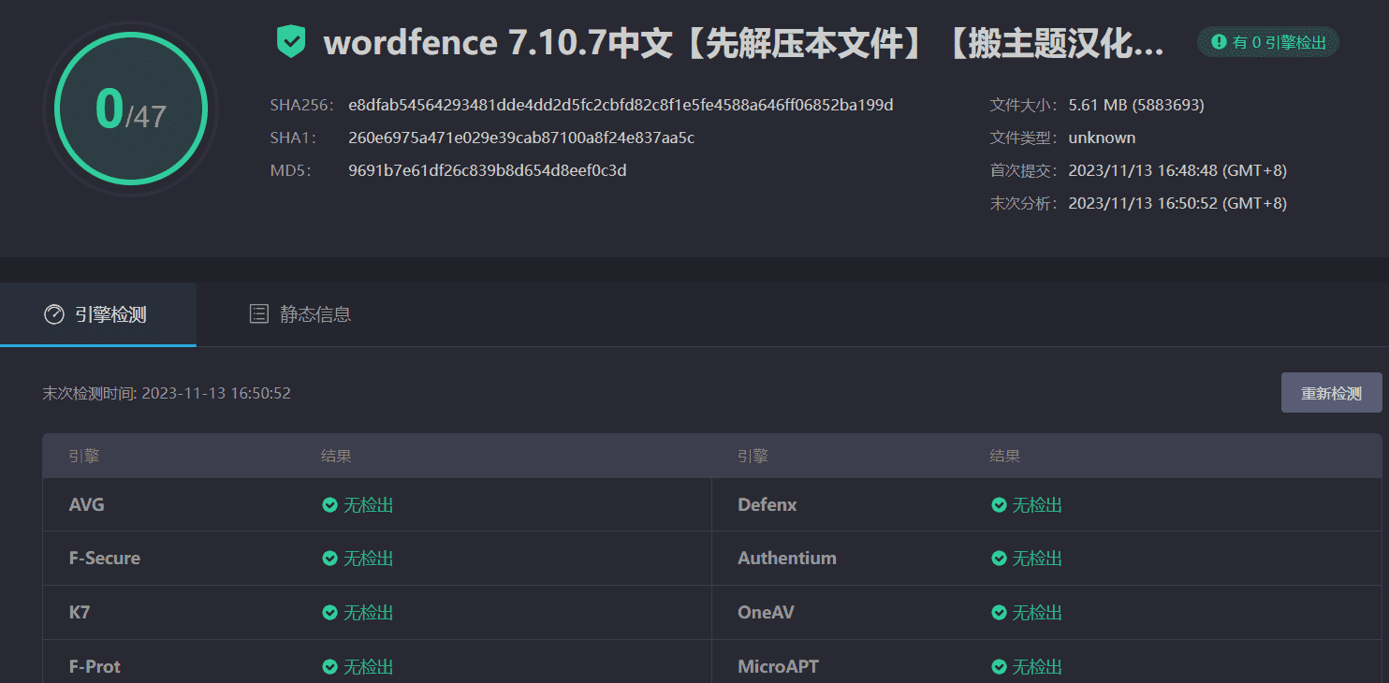Click the Authentium engine name
1389x683 pixels.
tap(787, 559)
